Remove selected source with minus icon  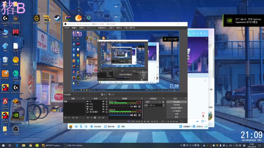(x=91, y=118)
